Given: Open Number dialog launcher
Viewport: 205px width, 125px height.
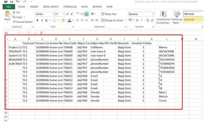Looking at the screenshot, I should (153, 27).
